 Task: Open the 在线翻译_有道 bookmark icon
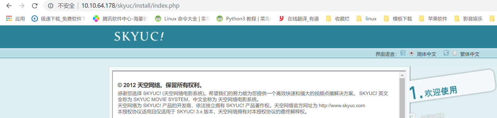281,19
